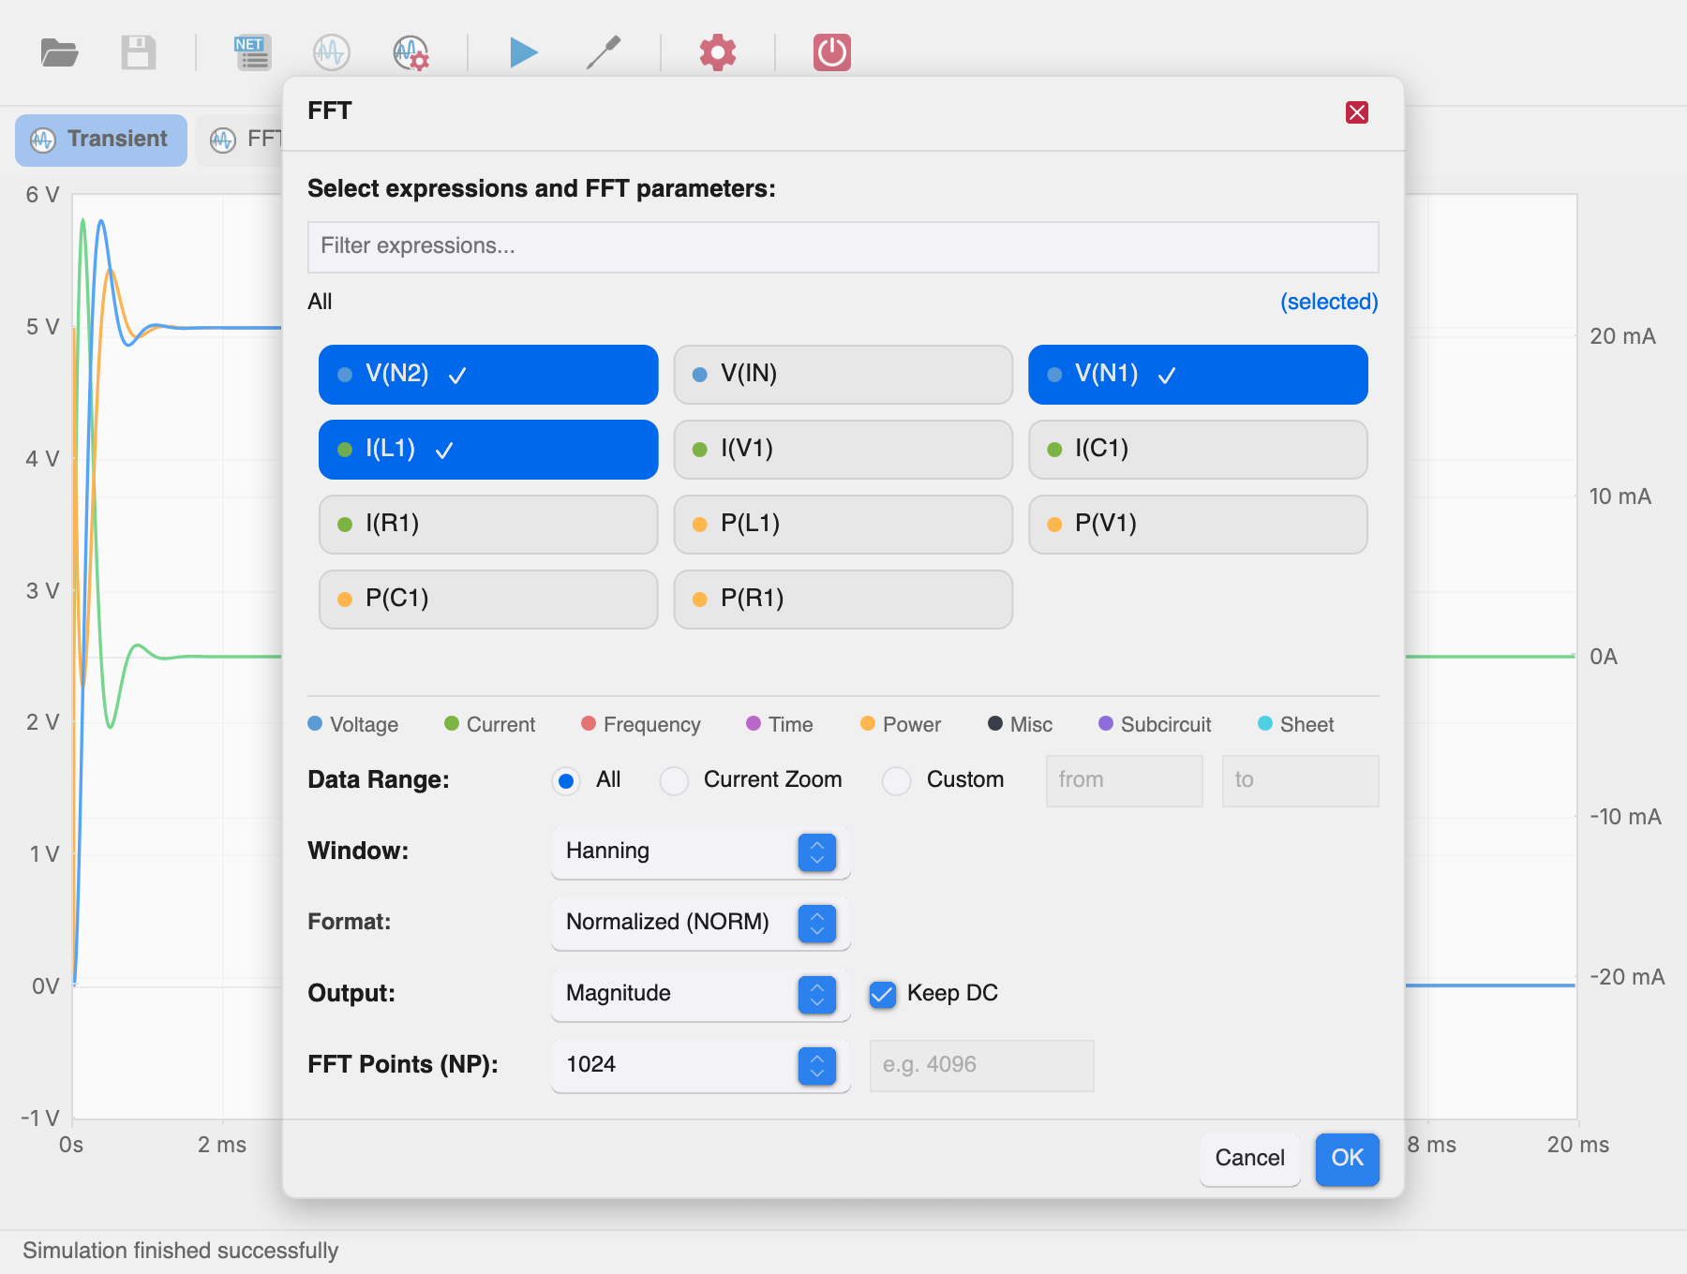
Task: Click the Voltage legend color dot
Action: pyautogui.click(x=315, y=723)
